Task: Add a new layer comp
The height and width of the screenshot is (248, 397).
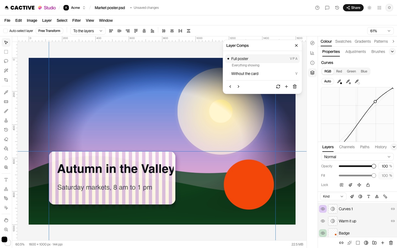Action: pos(286,87)
